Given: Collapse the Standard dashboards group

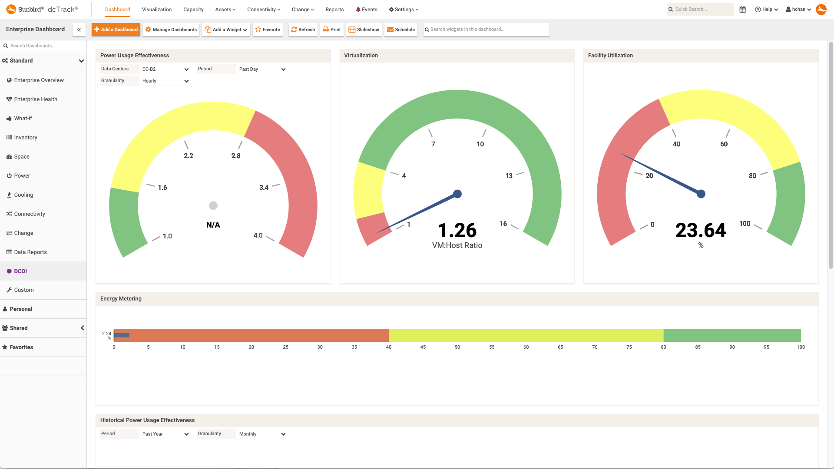Looking at the screenshot, I should pyautogui.click(x=81, y=61).
